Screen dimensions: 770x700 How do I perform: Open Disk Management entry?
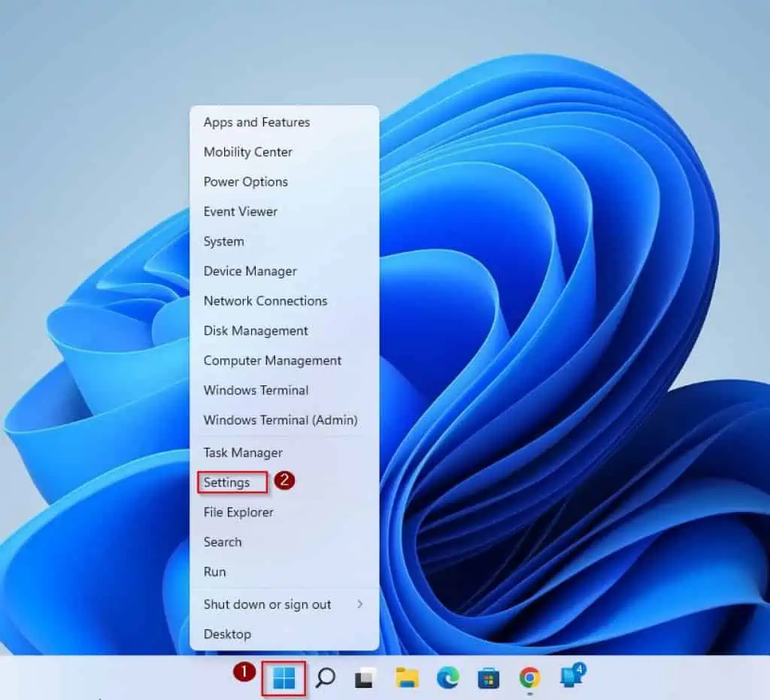tap(256, 330)
